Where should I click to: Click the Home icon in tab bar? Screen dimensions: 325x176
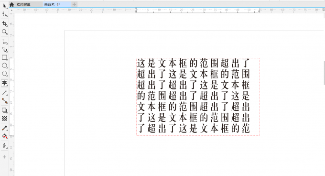pos(12,4)
